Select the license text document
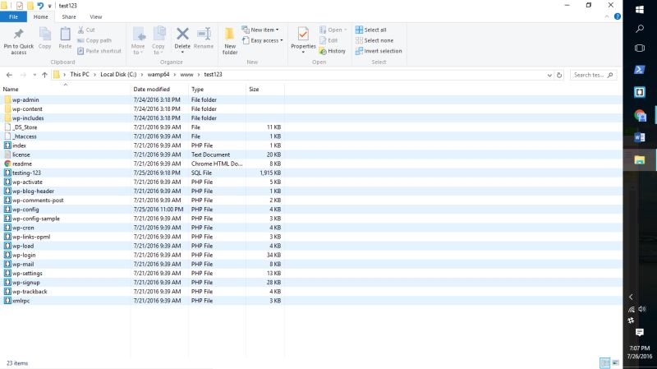Image resolution: width=657 pixels, height=369 pixels. (21, 155)
